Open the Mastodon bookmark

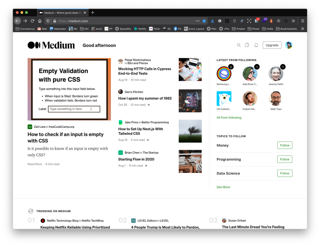click(x=58, y=29)
